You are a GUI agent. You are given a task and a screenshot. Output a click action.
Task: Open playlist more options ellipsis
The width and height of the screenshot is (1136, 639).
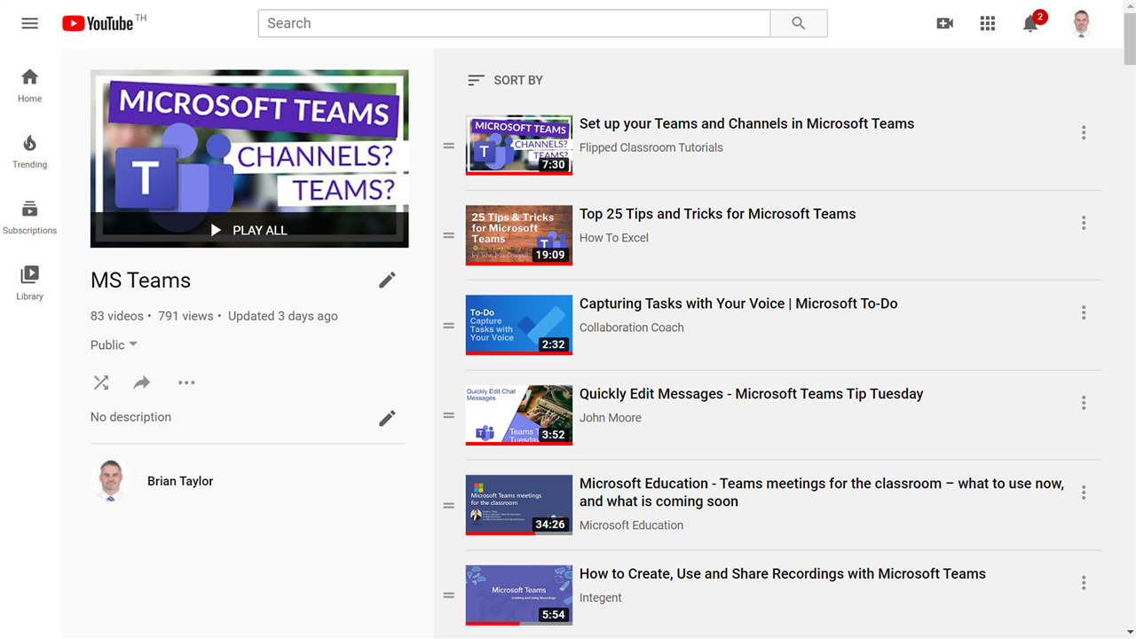(186, 383)
